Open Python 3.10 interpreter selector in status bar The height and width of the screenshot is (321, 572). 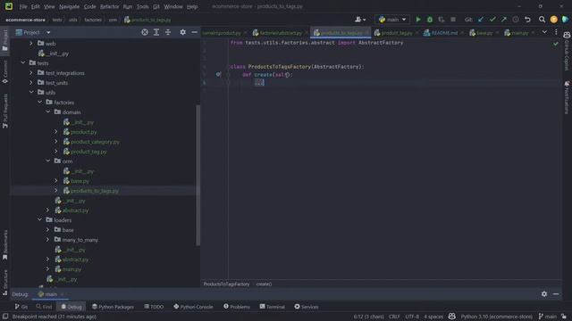pos(497,317)
